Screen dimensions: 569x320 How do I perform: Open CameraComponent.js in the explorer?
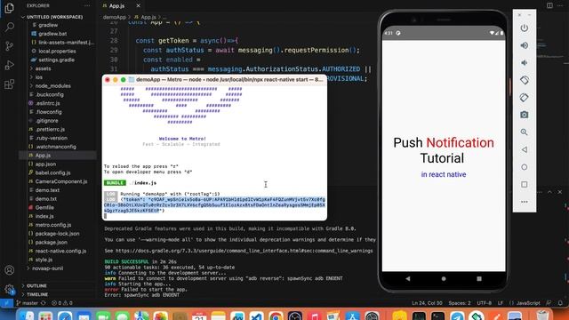coord(61,181)
